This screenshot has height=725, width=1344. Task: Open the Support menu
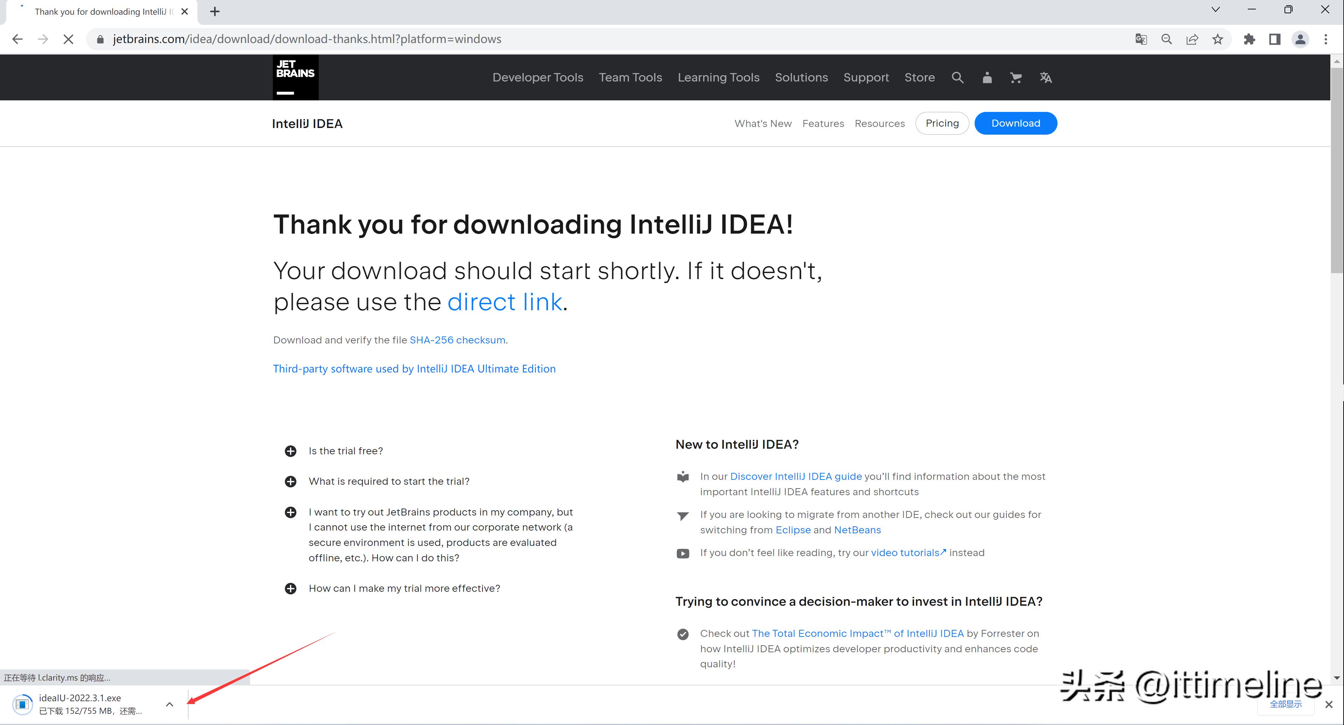pyautogui.click(x=866, y=77)
